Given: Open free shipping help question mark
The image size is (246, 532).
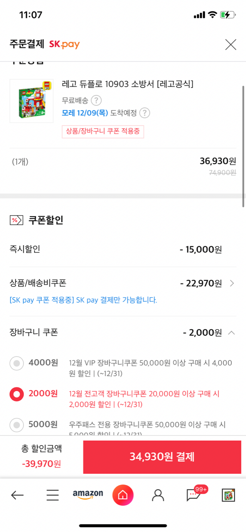Looking at the screenshot, I should [x=96, y=101].
